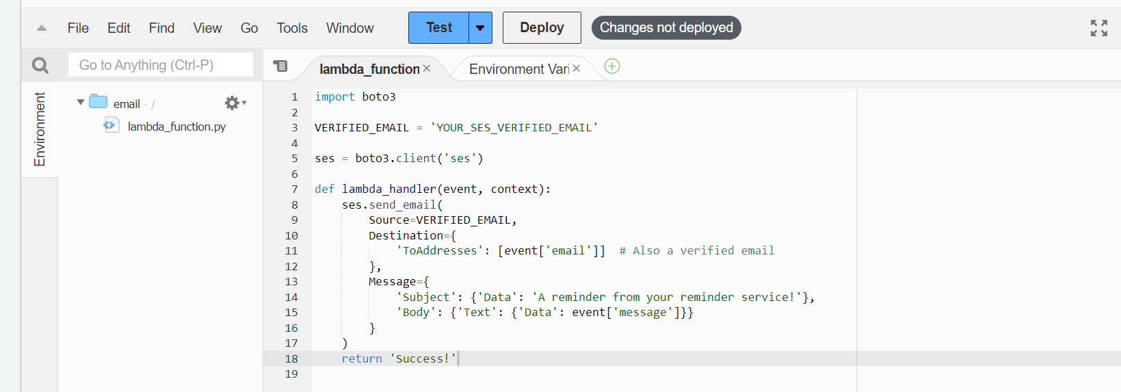This screenshot has height=392, width=1121.
Task: Switch to the Environment Variables tab
Action: [x=518, y=69]
